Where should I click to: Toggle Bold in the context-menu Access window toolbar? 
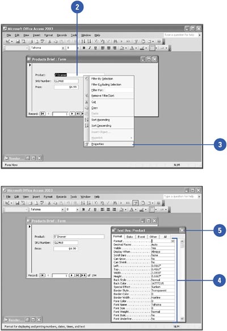point(84,48)
